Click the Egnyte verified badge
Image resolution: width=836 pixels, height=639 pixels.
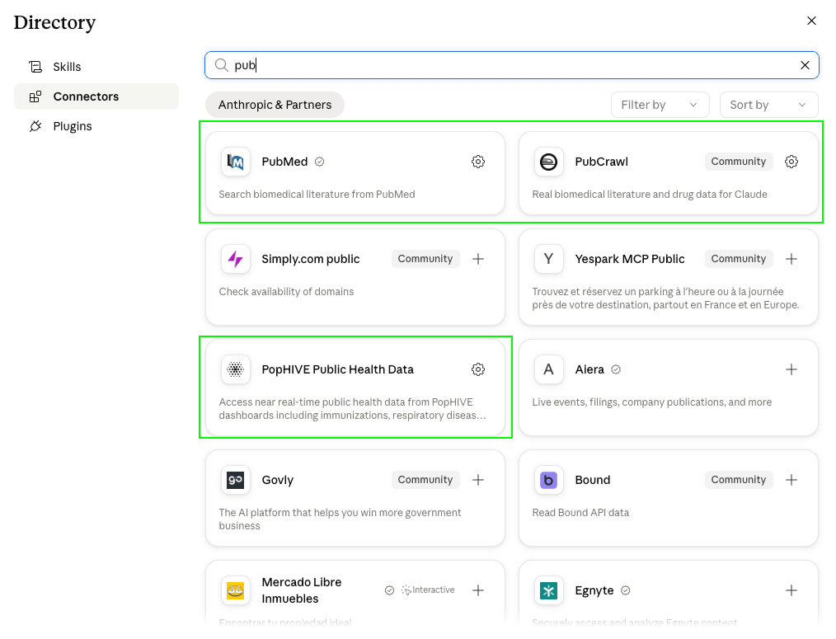626,590
